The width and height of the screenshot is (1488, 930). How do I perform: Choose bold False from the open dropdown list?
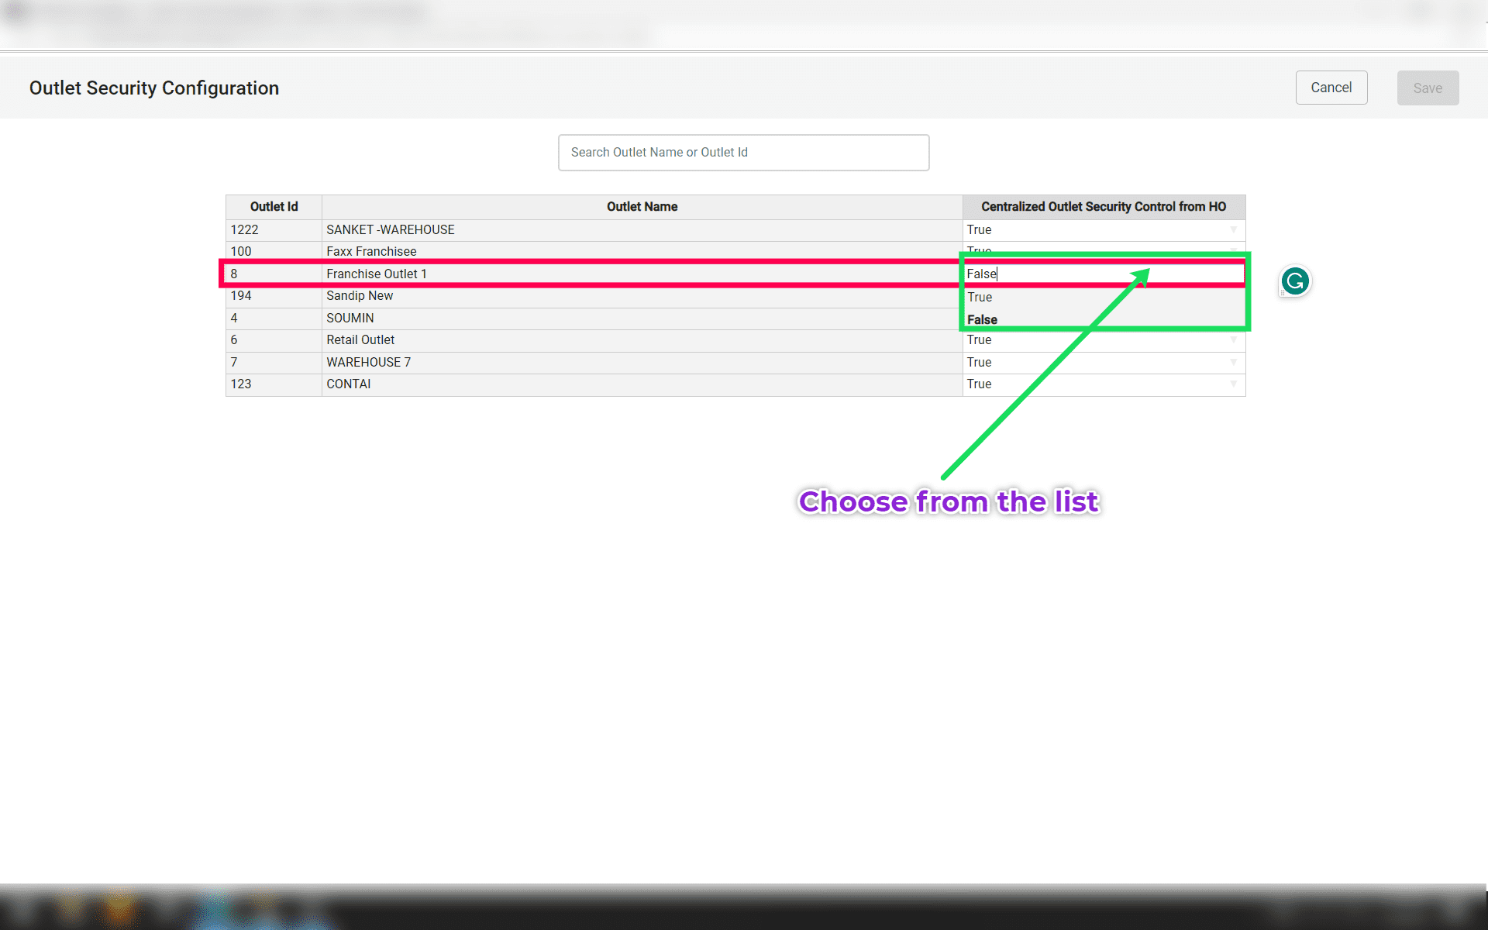pyautogui.click(x=982, y=319)
